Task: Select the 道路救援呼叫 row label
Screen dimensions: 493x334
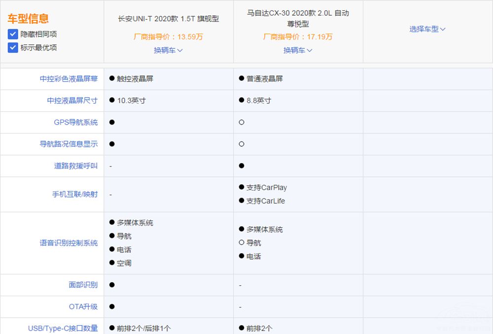Action: tap(75, 166)
